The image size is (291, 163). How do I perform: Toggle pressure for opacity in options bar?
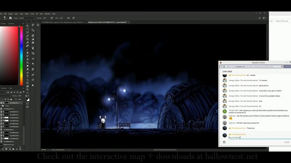pos(51,18)
